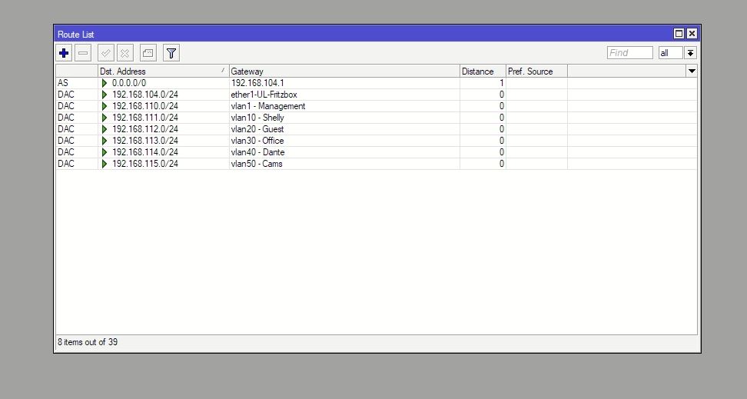Click the AS flag cell
The image size is (747, 399).
click(77, 83)
